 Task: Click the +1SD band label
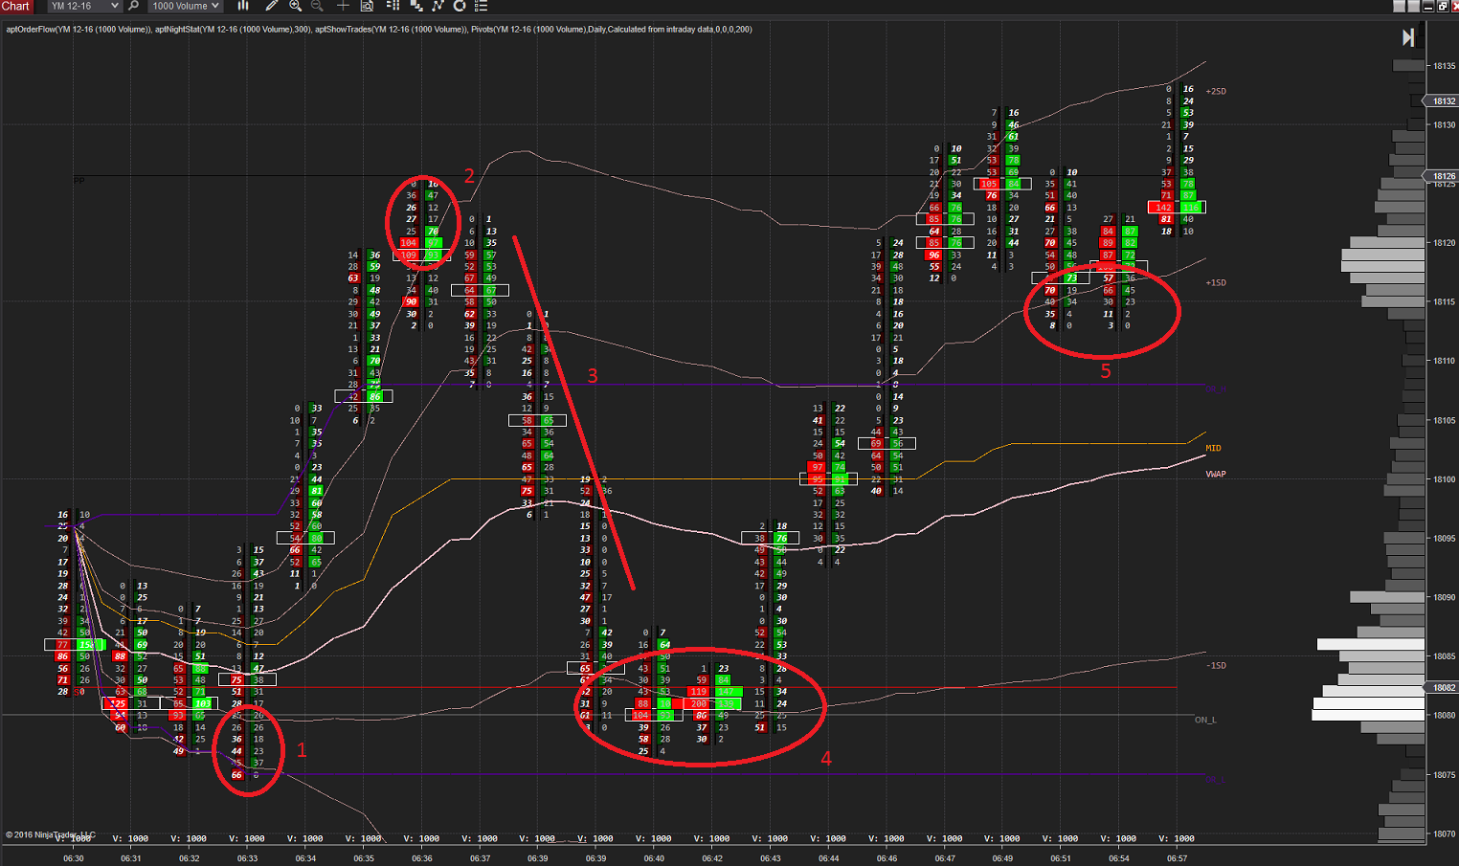click(x=1216, y=282)
